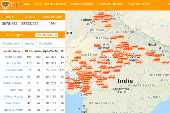Click the 20 / 174 cell
The image size is (170, 113).
[51, 77]
